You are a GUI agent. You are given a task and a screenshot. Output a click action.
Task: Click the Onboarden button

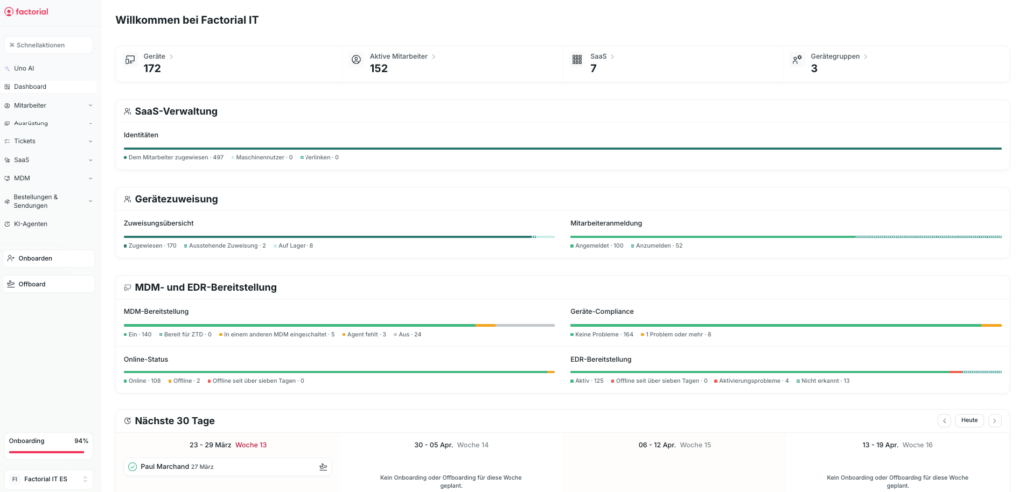click(x=48, y=258)
